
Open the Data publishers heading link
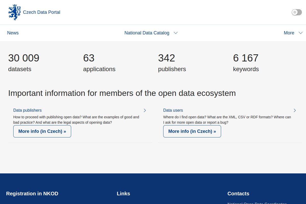[28, 110]
